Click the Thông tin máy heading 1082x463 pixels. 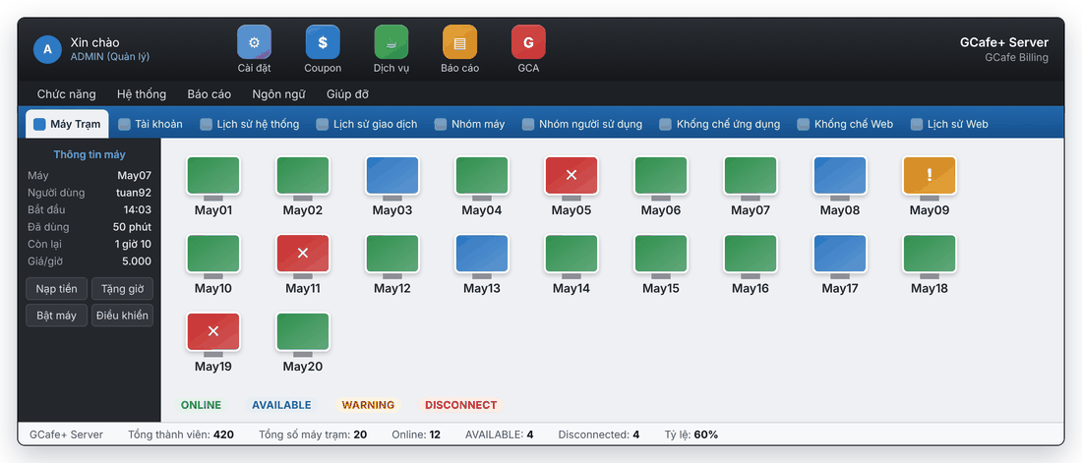coord(90,154)
